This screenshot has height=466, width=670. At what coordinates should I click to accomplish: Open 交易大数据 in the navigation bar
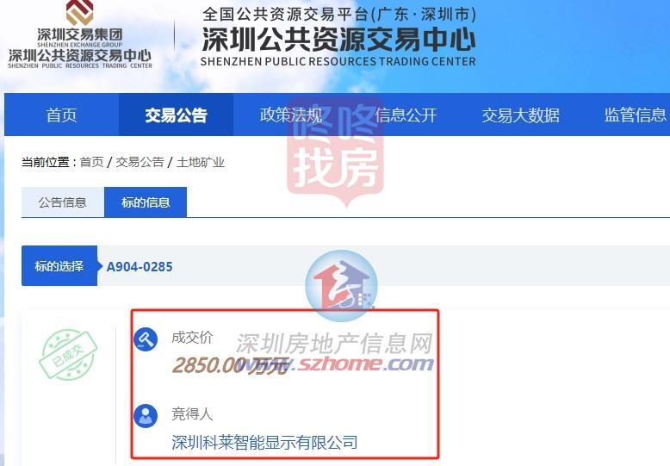point(520,115)
